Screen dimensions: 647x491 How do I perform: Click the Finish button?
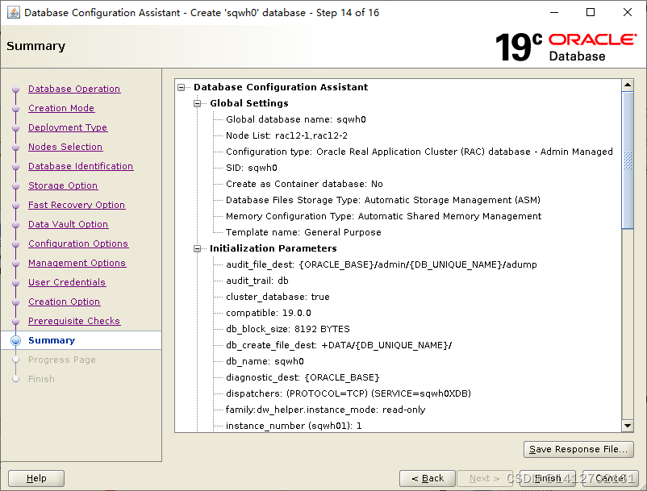coord(548,478)
